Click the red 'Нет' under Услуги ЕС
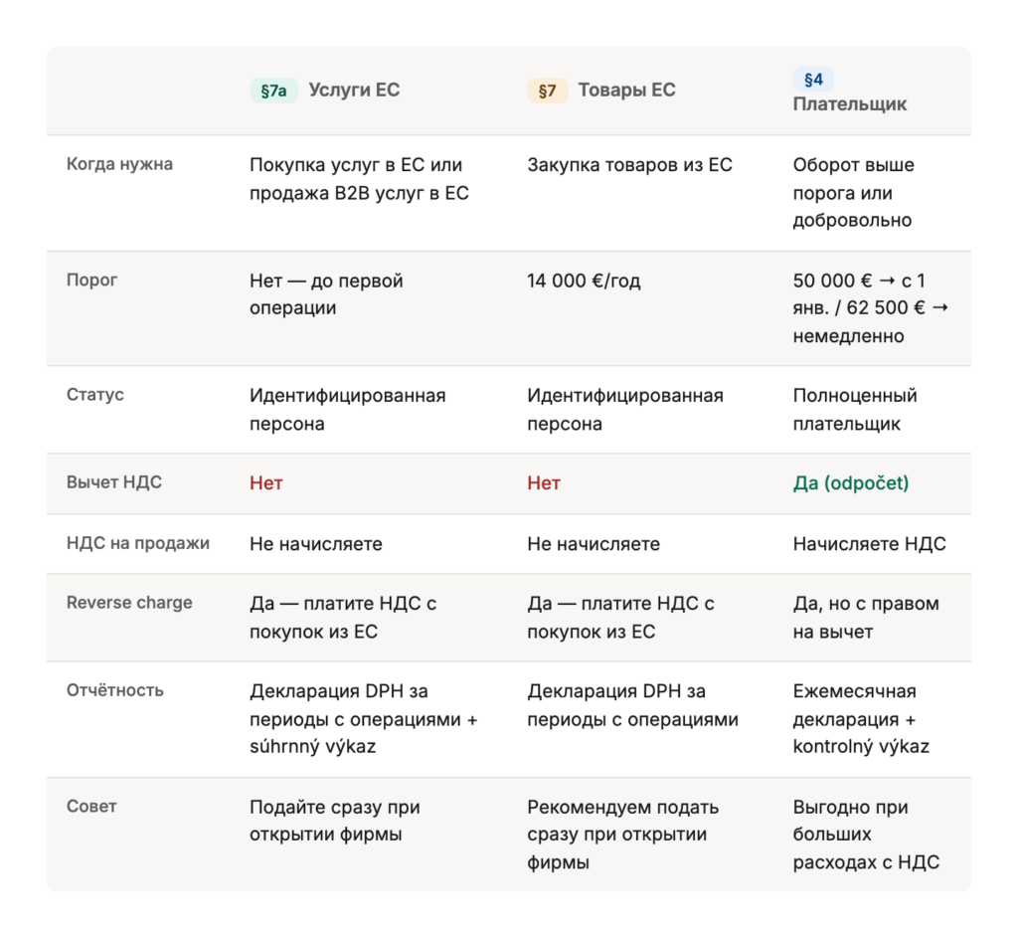The height and width of the screenshot is (938, 1018). pyautogui.click(x=266, y=483)
